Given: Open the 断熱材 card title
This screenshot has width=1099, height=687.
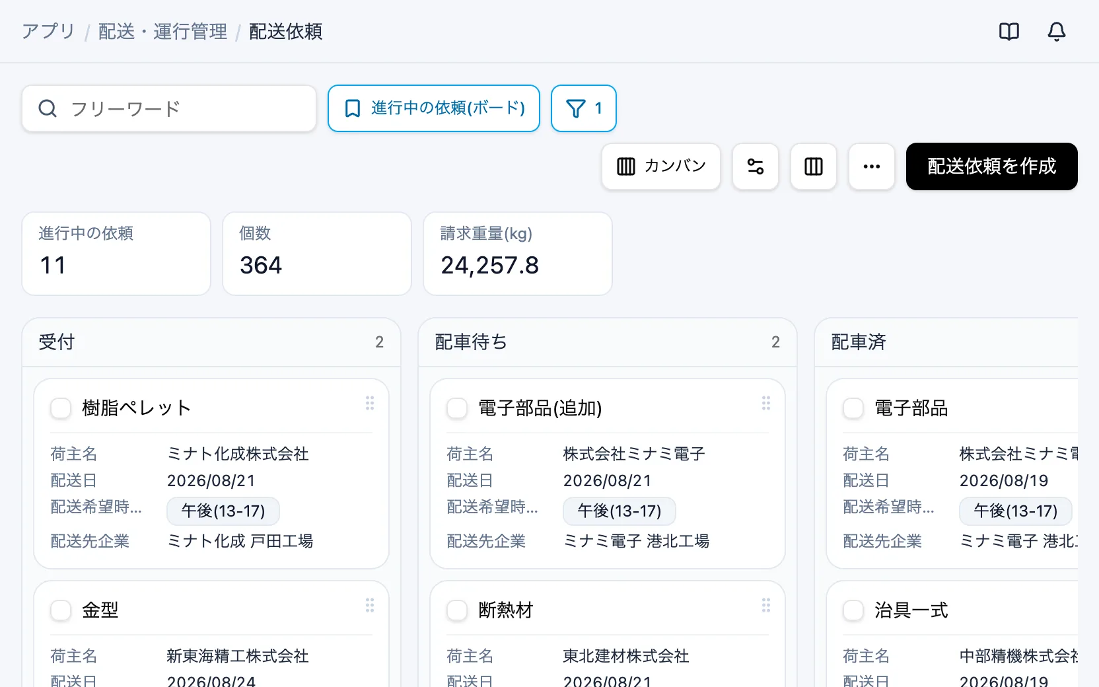Looking at the screenshot, I should pos(506,610).
